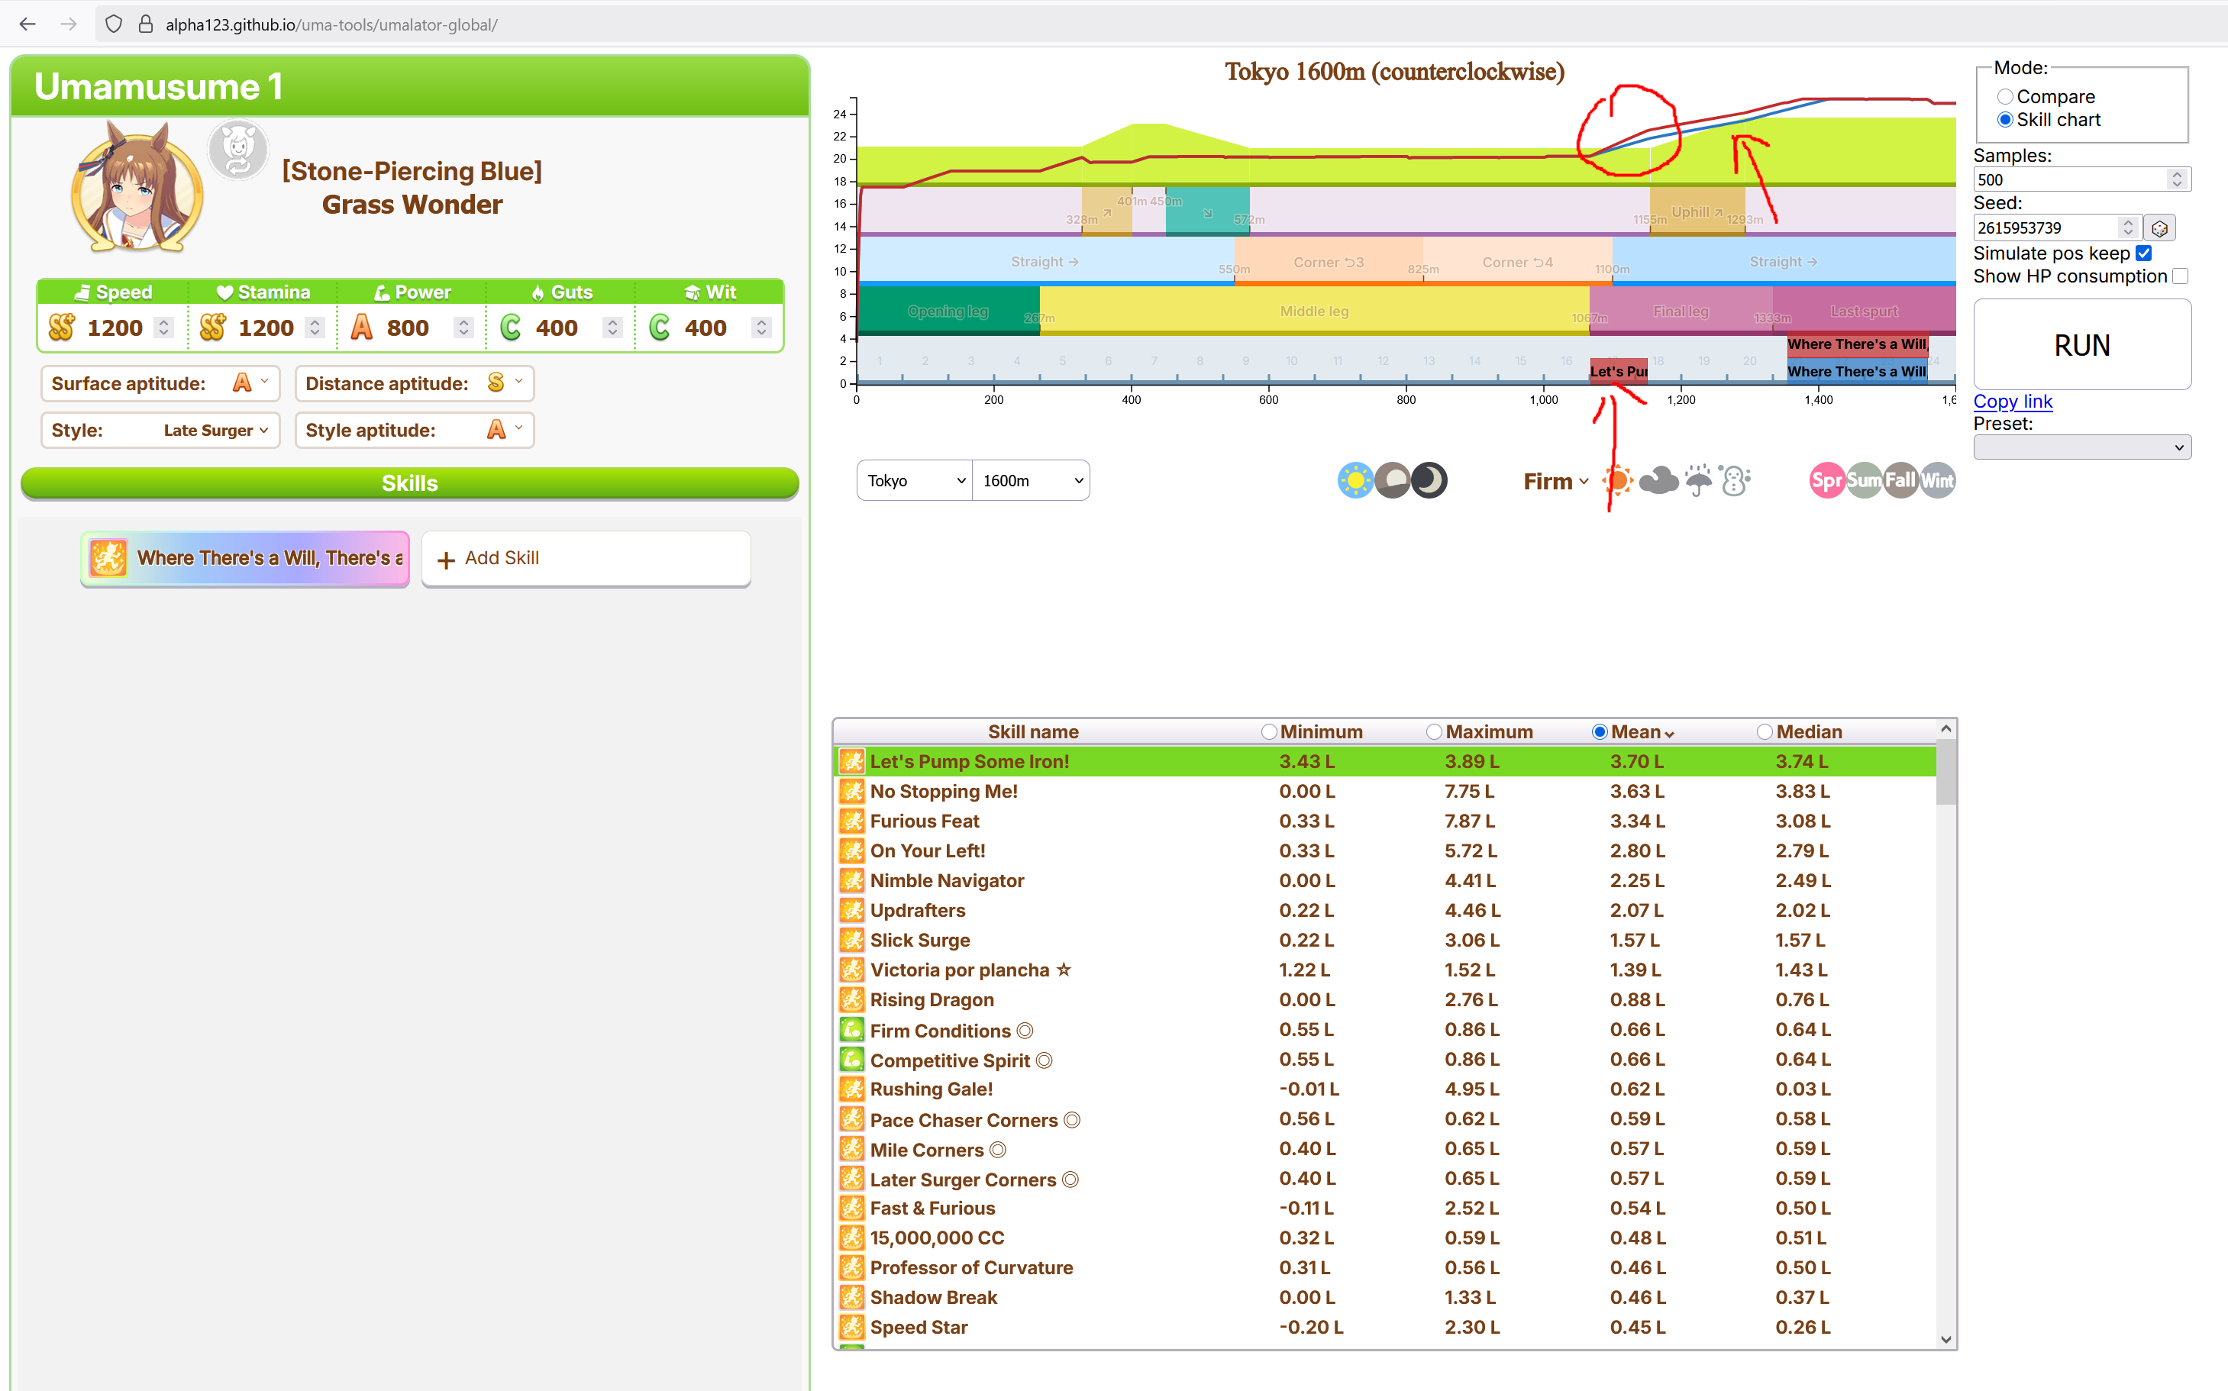2228x1391 pixels.
Task: Select the Skill chart mode radio button
Action: [2004, 120]
